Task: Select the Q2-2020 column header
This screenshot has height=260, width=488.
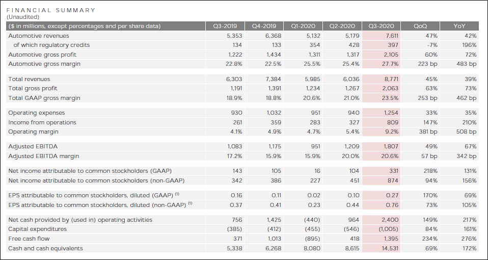Action: click(x=341, y=27)
